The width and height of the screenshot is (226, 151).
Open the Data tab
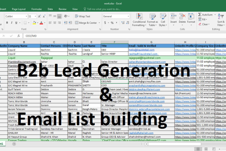[50, 9]
